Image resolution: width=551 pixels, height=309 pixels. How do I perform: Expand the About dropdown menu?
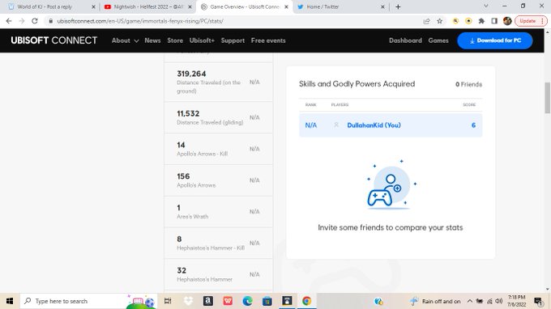click(x=125, y=40)
